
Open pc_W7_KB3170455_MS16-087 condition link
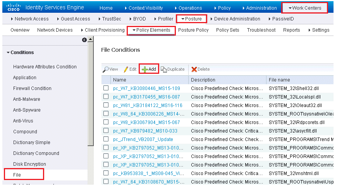pyautogui.click(x=146, y=97)
